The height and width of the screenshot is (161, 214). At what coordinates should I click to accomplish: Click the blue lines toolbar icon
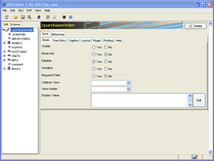[71, 17]
